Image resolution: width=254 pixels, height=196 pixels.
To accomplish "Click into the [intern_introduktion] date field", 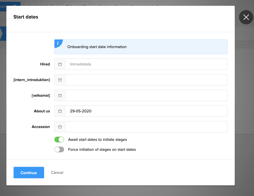I will [x=146, y=80].
